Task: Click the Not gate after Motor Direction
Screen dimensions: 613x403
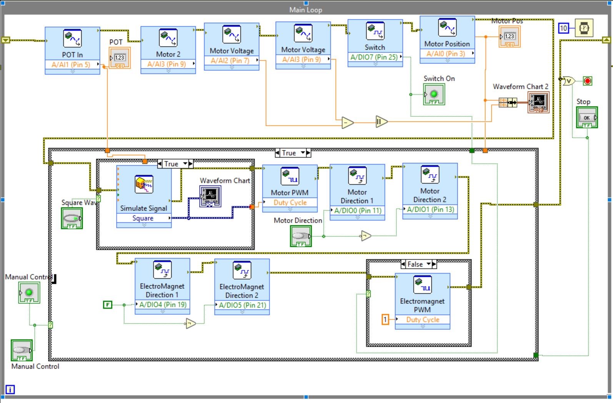Action: tap(366, 236)
